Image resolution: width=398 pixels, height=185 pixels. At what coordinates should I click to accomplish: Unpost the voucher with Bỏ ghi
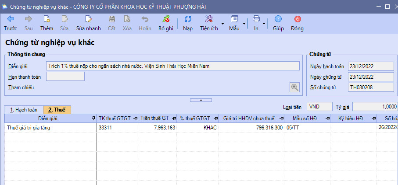tap(166, 23)
